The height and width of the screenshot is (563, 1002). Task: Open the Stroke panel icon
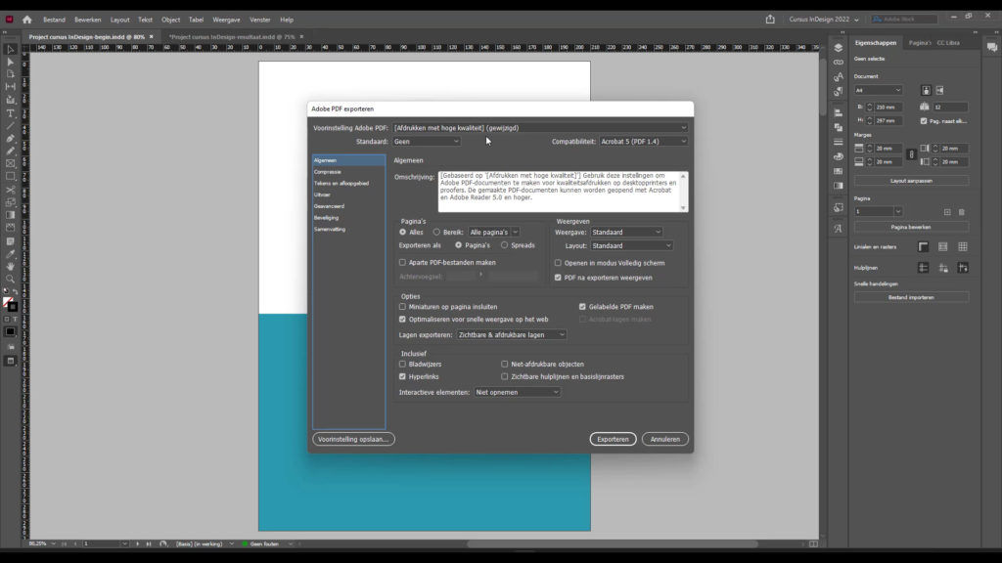point(839,142)
